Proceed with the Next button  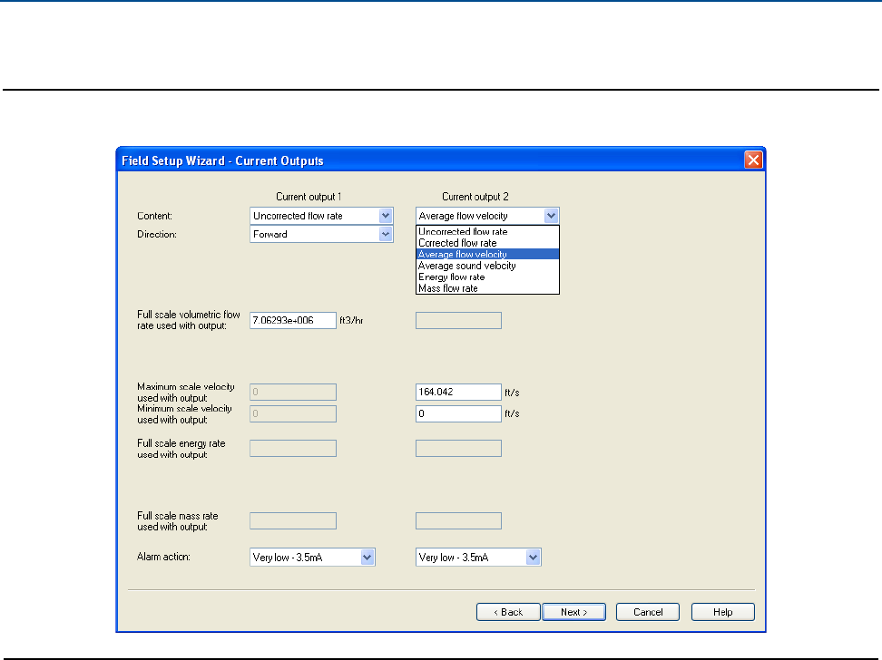(573, 612)
